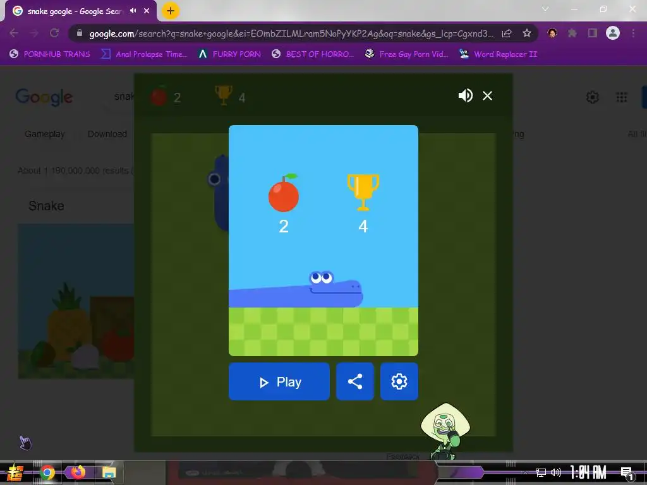Image resolution: width=647 pixels, height=485 pixels.
Task: Open a new Chrome tab
Action: click(x=171, y=11)
